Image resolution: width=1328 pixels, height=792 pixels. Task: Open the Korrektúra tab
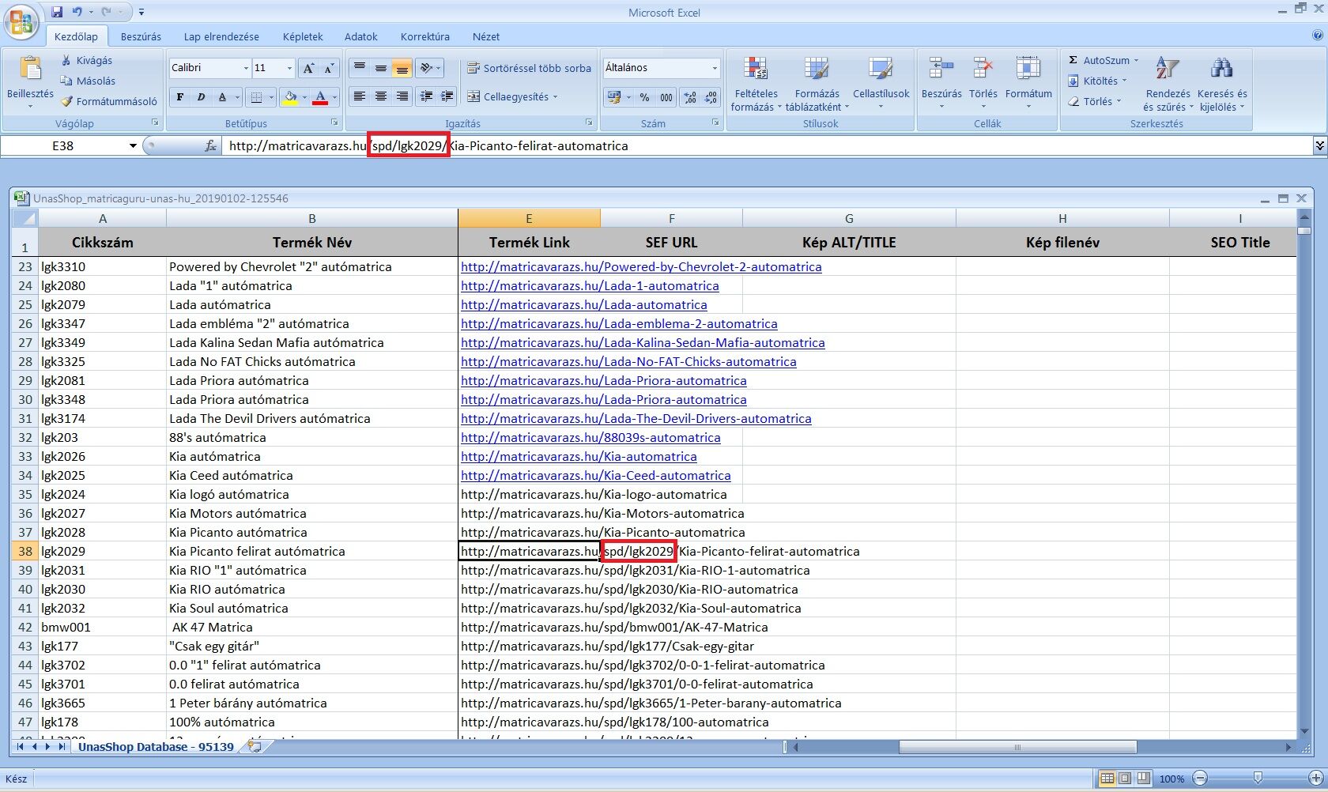(x=425, y=36)
